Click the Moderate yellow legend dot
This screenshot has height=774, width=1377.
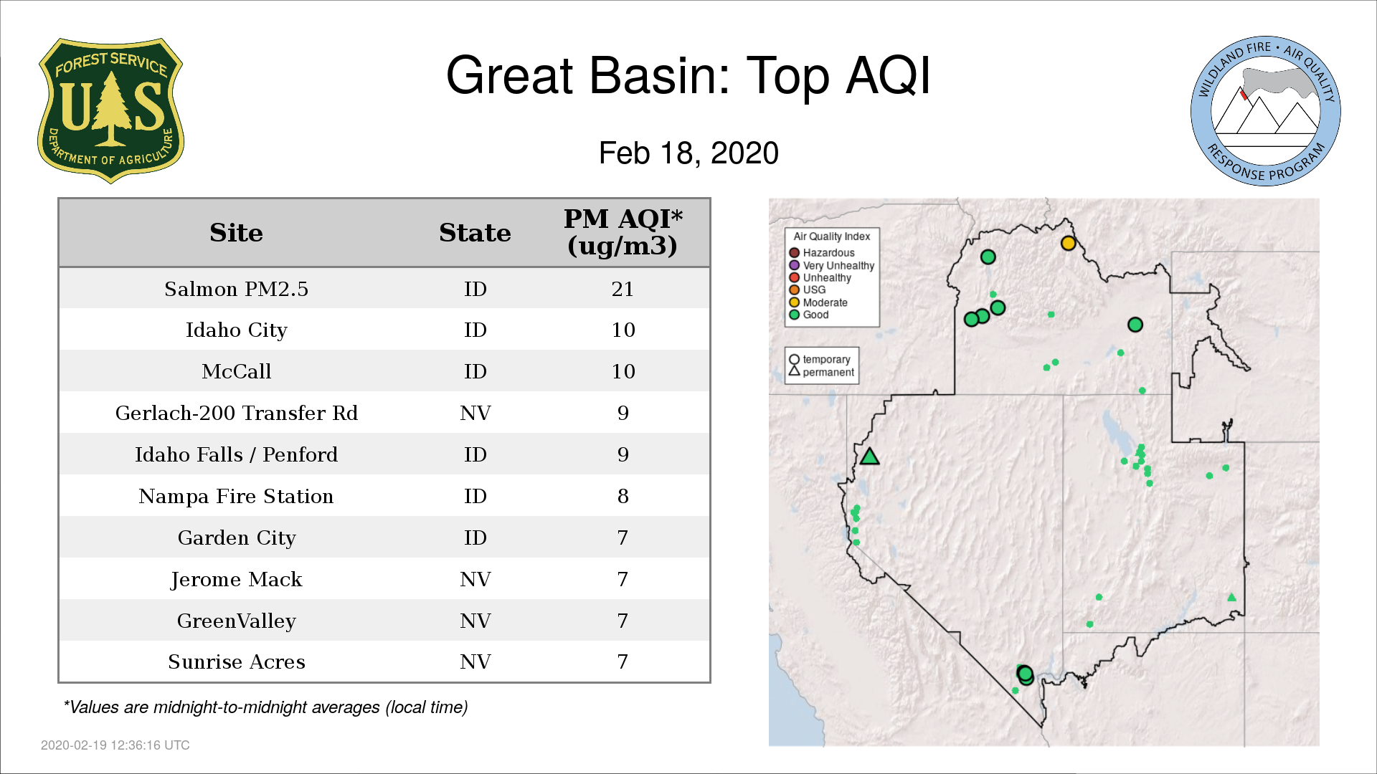tap(794, 302)
